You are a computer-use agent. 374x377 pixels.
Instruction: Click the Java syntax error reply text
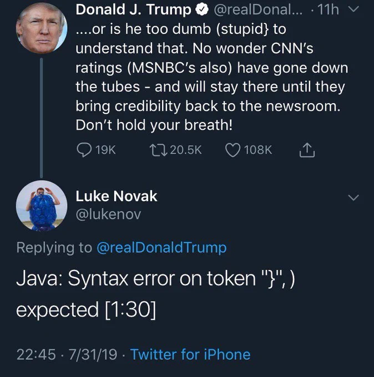(155, 294)
